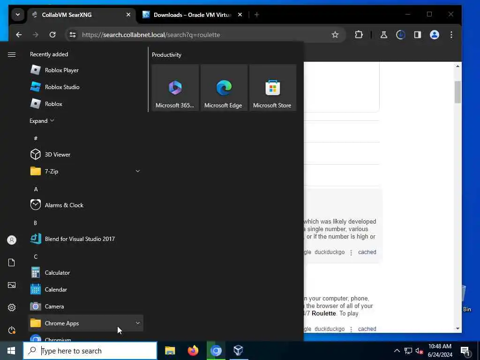Open Settings gear in Start sidebar
The width and height of the screenshot is (480, 360).
[x=12, y=307]
